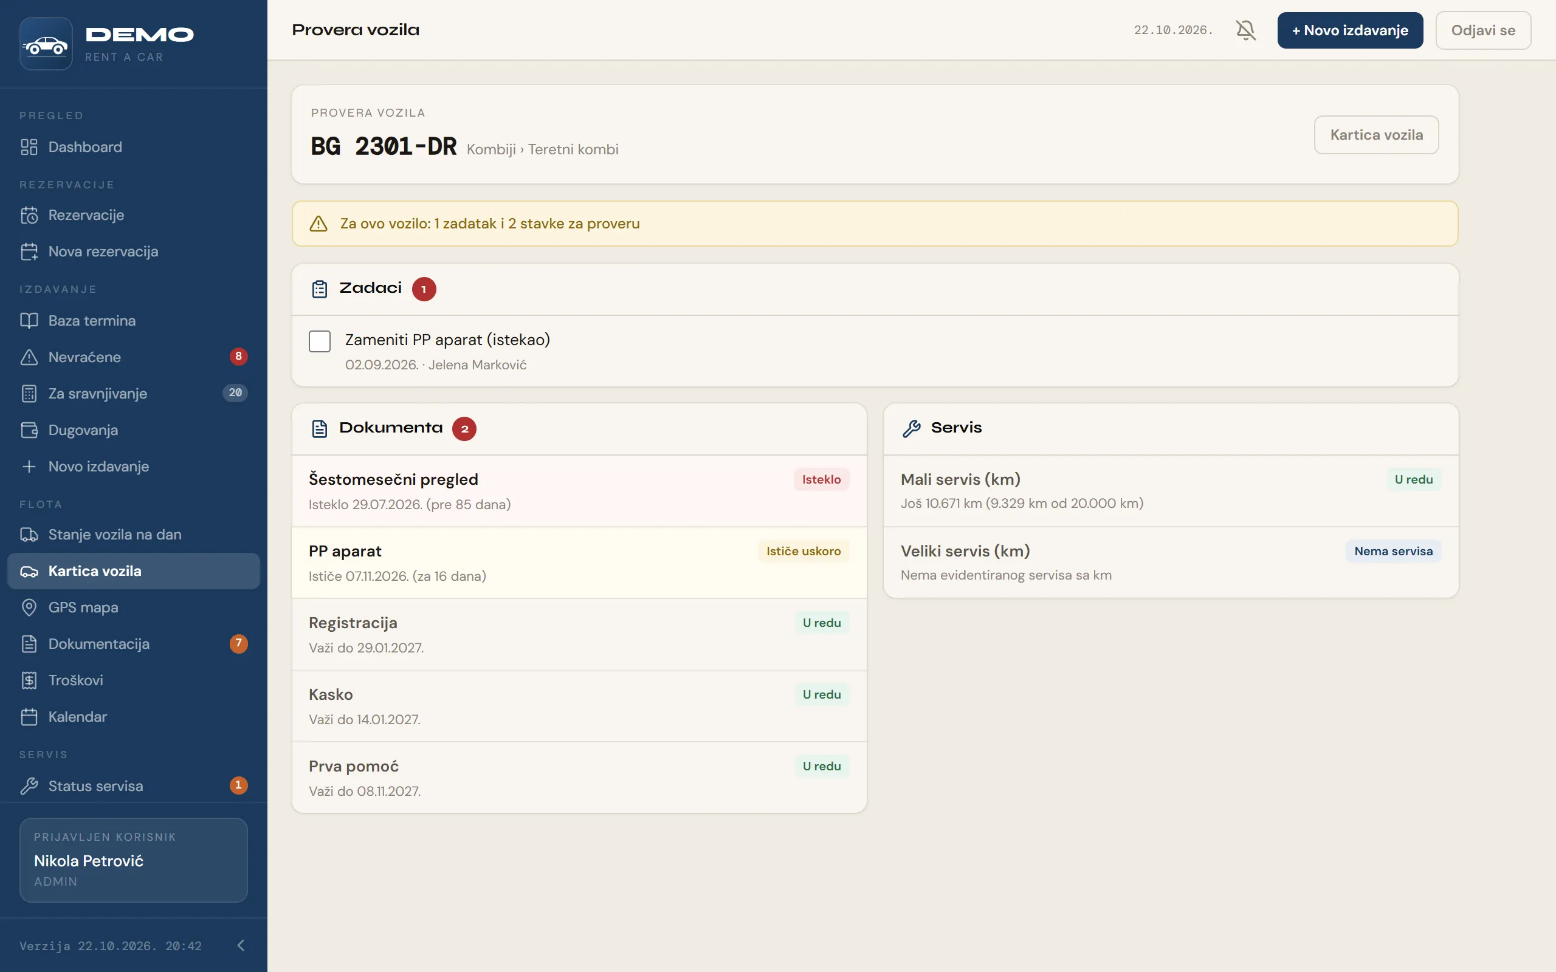Image resolution: width=1556 pixels, height=972 pixels.
Task: Click the Baza termina book icon
Action: [x=29, y=320]
